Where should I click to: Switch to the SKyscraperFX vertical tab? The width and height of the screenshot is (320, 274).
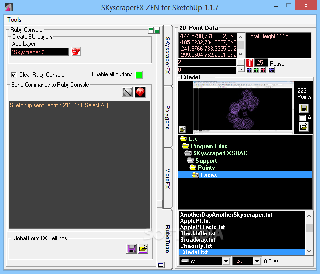pyautogui.click(x=167, y=55)
